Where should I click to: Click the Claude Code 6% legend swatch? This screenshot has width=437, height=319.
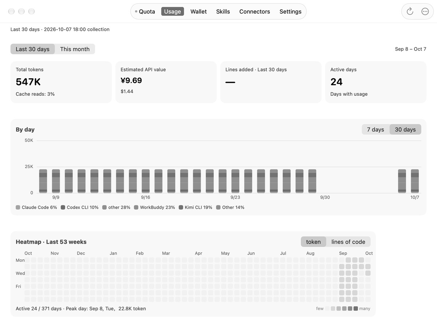18,207
